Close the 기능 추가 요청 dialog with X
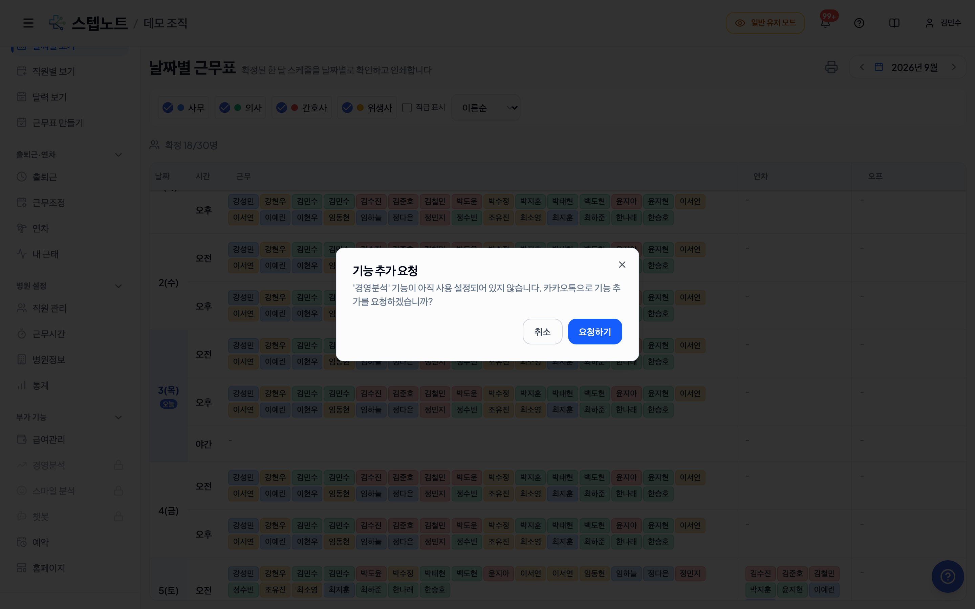 tap(622, 265)
